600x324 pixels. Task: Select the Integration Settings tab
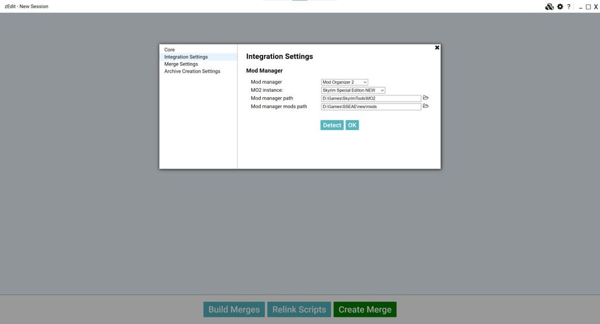pyautogui.click(x=198, y=57)
